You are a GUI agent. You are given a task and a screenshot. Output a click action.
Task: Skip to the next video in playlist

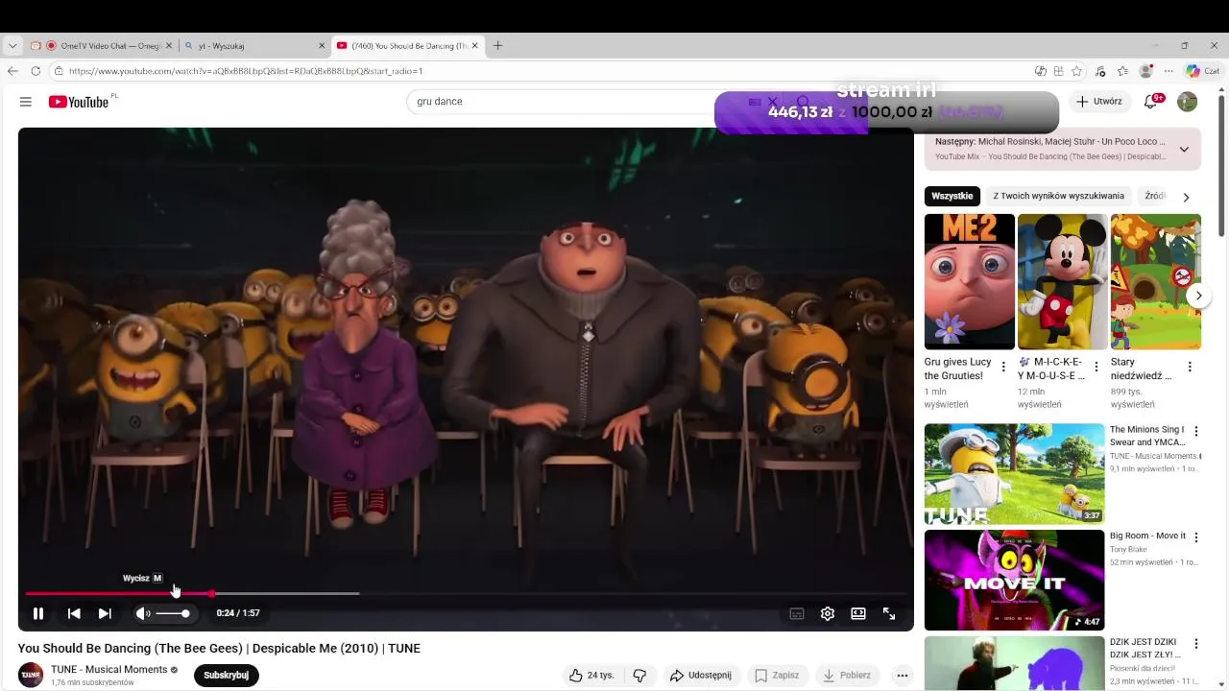click(105, 613)
